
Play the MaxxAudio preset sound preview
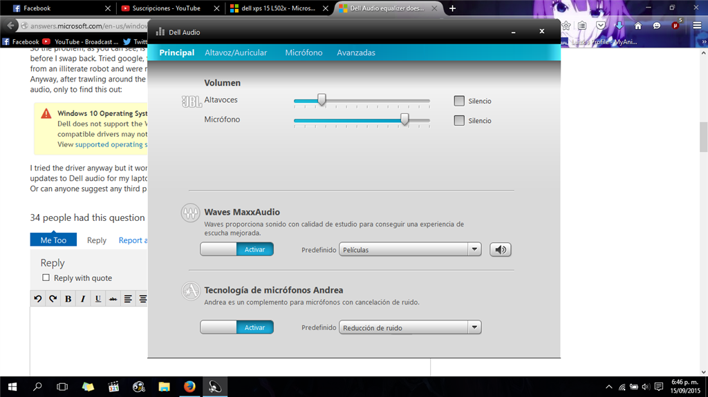(501, 249)
